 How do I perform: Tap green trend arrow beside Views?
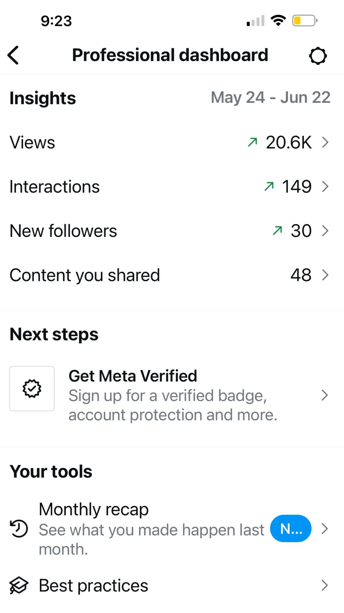tap(252, 142)
